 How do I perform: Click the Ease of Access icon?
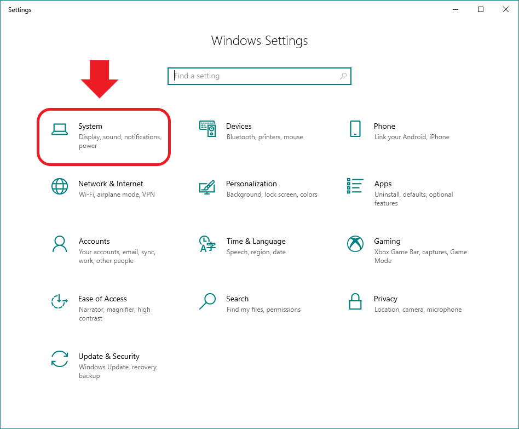click(x=60, y=301)
